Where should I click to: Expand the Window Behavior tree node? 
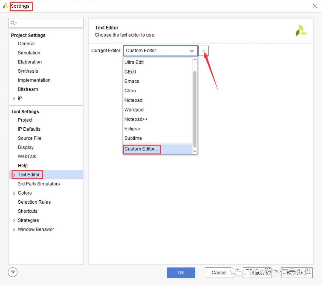click(x=14, y=230)
